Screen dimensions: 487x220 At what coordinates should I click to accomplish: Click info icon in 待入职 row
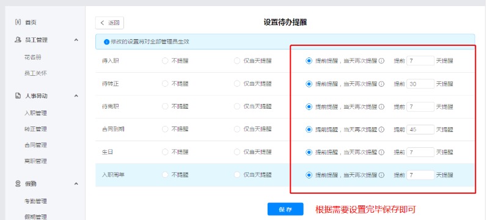click(x=381, y=61)
